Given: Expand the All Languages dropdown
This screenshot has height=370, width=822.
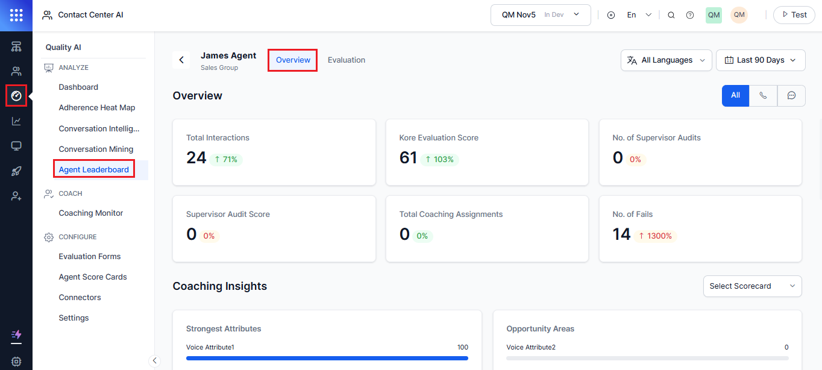Looking at the screenshot, I should coord(667,60).
